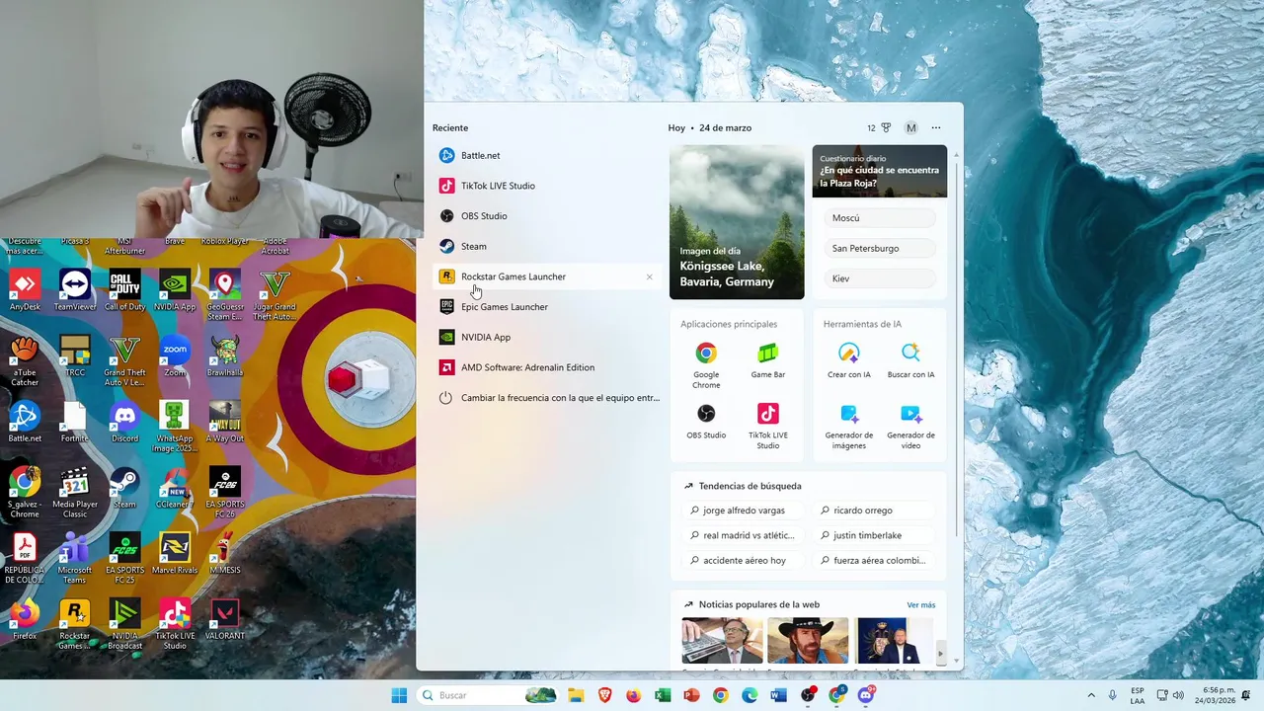
Task: Select AnyDesk desktop shortcut
Action: [x=25, y=290]
